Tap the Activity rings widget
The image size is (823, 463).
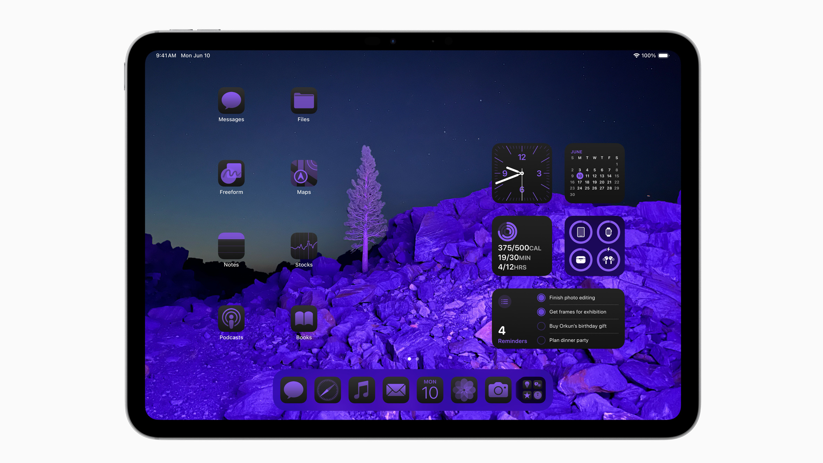522,246
